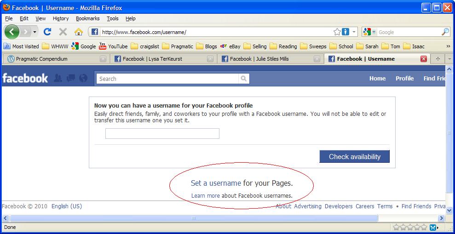Switch to the Pragmatic Compendium tab
Viewport: 455px width, 234px height.
pyautogui.click(x=41, y=59)
